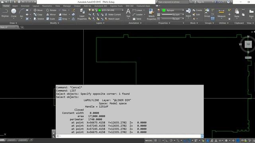Toggle grid display in status bar

156,141
